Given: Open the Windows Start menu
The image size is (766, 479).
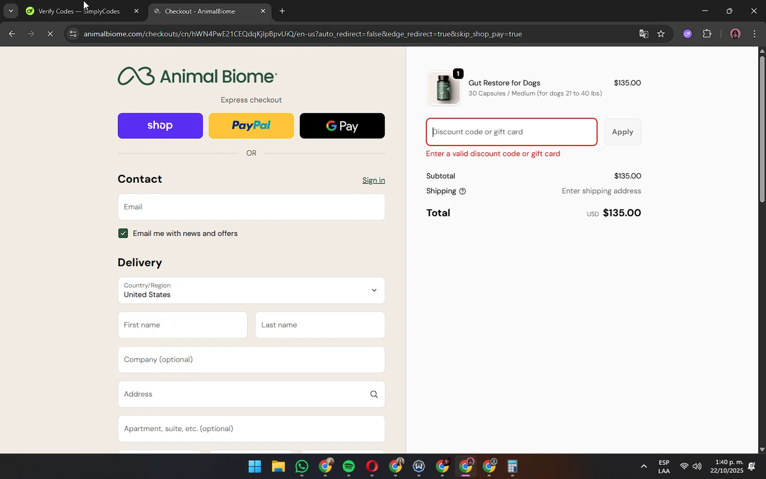Looking at the screenshot, I should pyautogui.click(x=255, y=467).
